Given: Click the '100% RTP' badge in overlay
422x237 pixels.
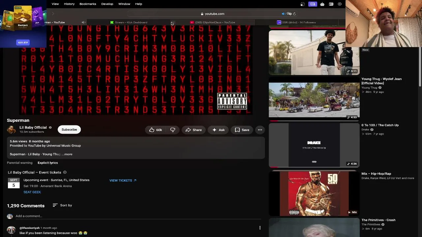Looking at the screenshot, I should tap(23, 42).
